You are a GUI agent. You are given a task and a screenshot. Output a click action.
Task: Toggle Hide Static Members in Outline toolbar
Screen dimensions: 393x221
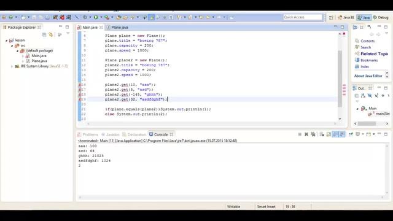[376, 96]
